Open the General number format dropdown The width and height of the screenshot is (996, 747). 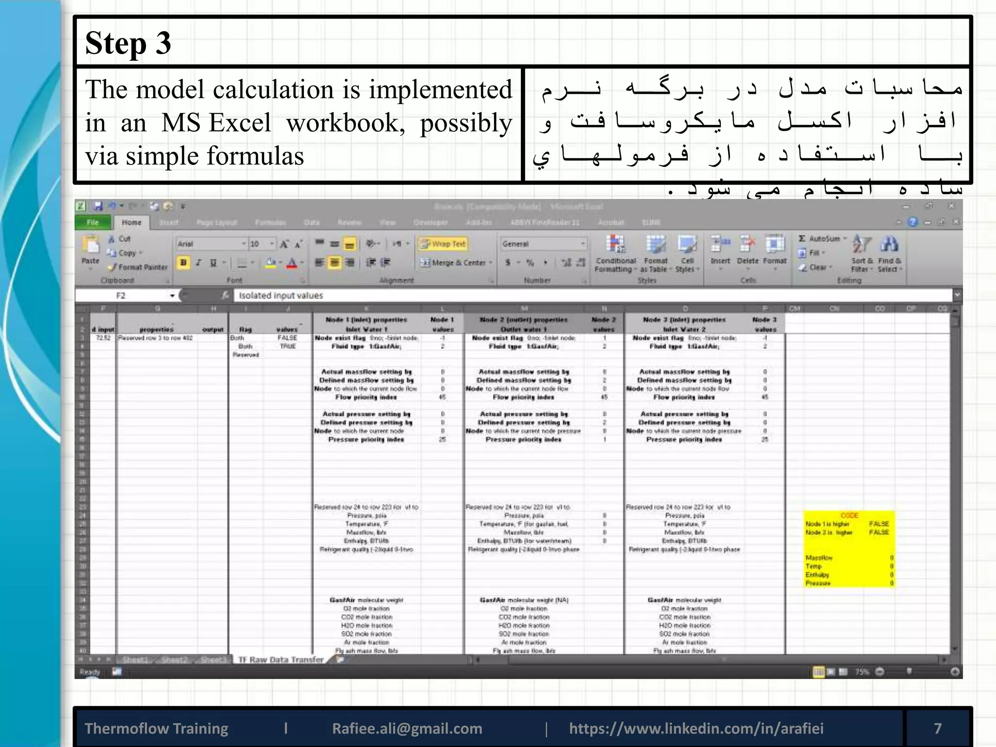pos(583,244)
